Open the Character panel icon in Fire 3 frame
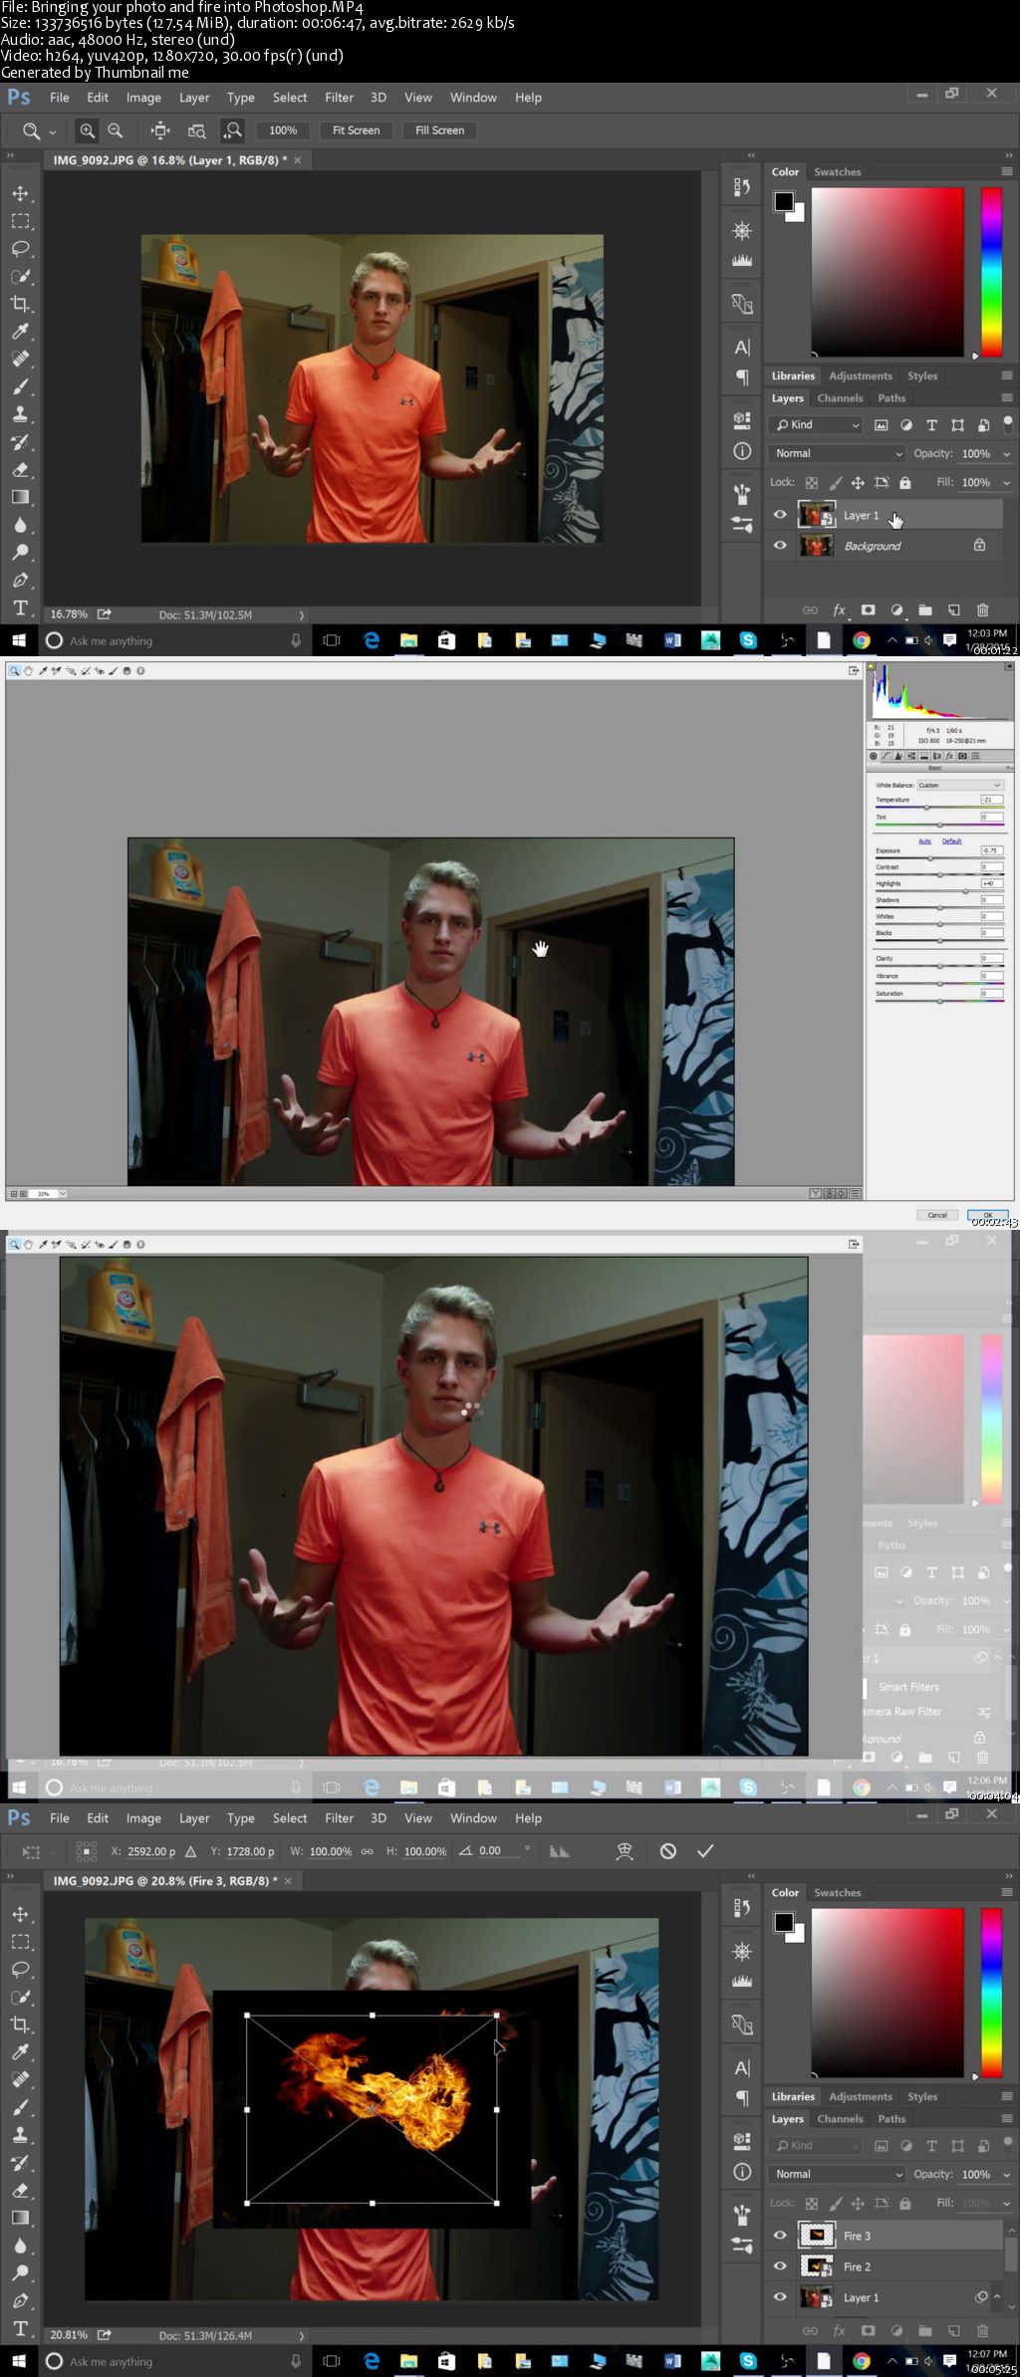Screen dimensions: 1020x2377 [x=742, y=2068]
